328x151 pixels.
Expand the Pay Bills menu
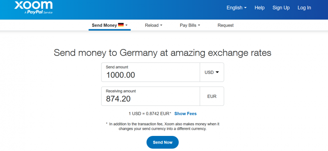(190, 25)
